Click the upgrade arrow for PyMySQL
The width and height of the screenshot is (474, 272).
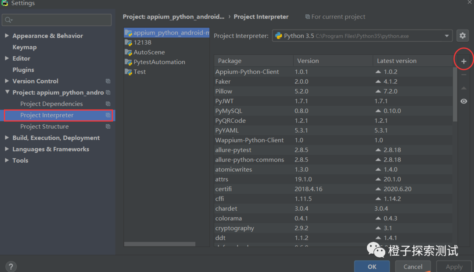(x=378, y=111)
